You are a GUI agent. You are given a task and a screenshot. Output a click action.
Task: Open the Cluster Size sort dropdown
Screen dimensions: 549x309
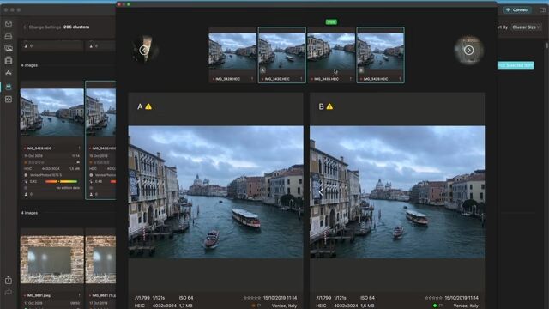526,27
